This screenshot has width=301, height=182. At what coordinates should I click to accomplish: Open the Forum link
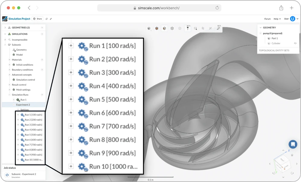(267, 19)
